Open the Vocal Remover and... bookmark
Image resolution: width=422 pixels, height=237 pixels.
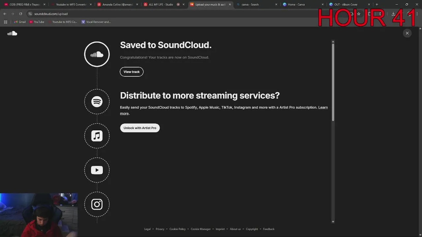[96, 22]
